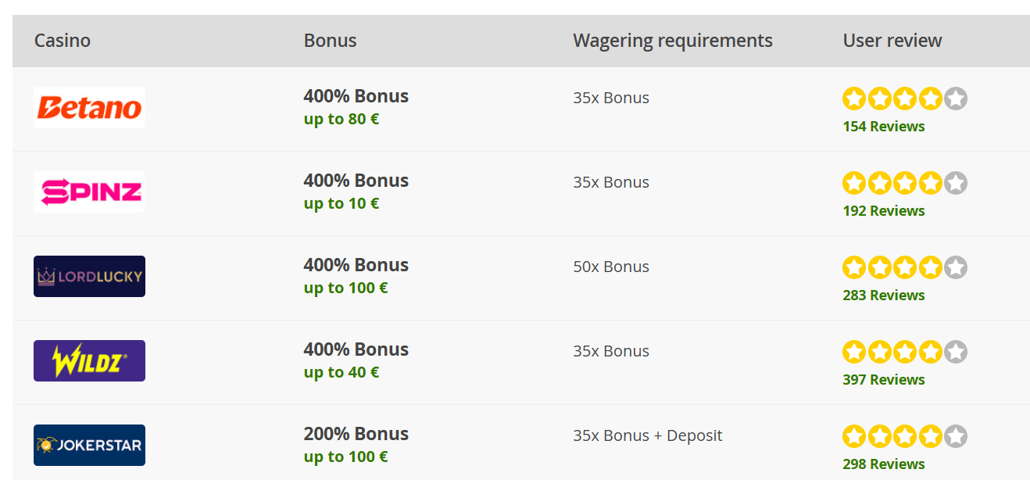This screenshot has width=1030, height=480.
Task: Click Betano's star rating
Action: [x=905, y=99]
